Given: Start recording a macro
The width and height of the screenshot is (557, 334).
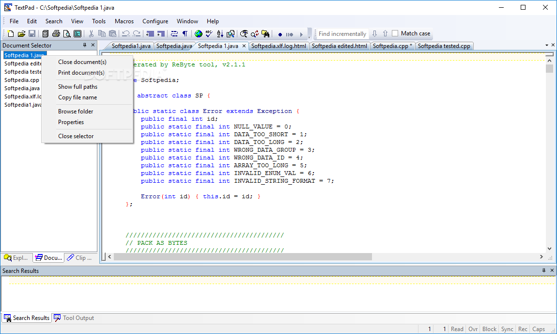Looking at the screenshot, I should pos(280,34).
